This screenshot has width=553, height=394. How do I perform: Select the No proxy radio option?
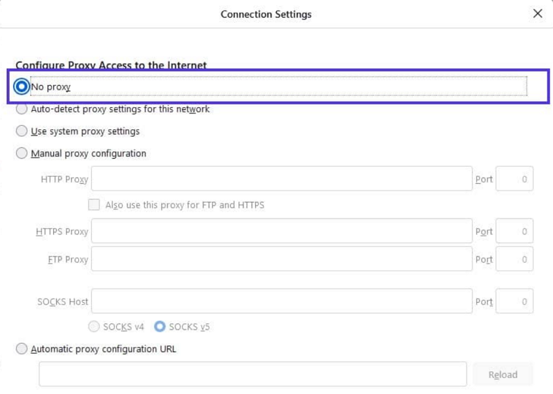22,86
